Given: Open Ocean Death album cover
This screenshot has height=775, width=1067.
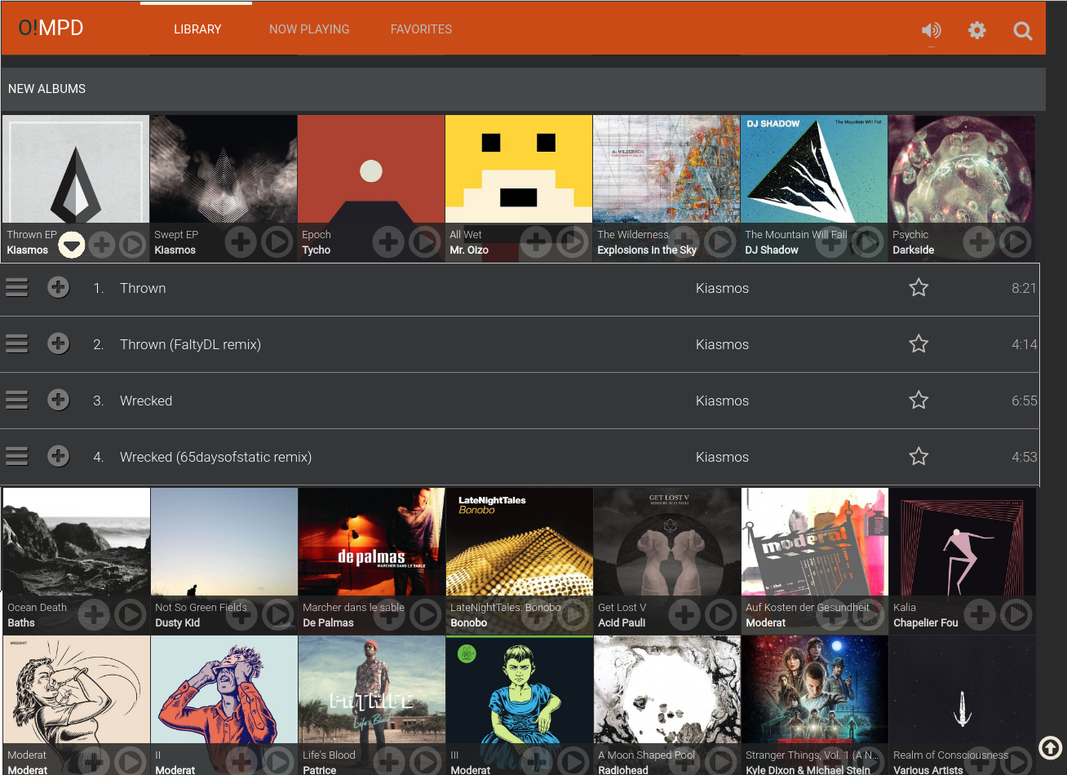Looking at the screenshot, I should [x=77, y=542].
